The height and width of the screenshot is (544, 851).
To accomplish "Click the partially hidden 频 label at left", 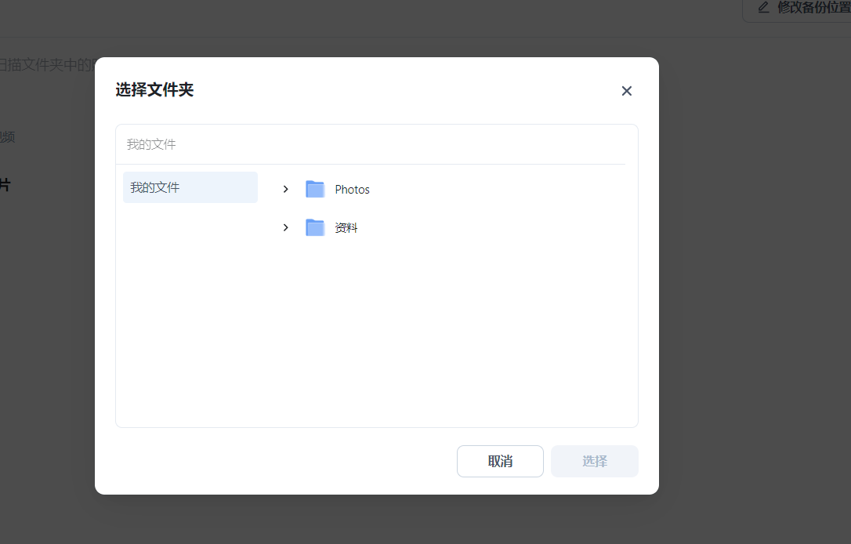I will (8, 137).
